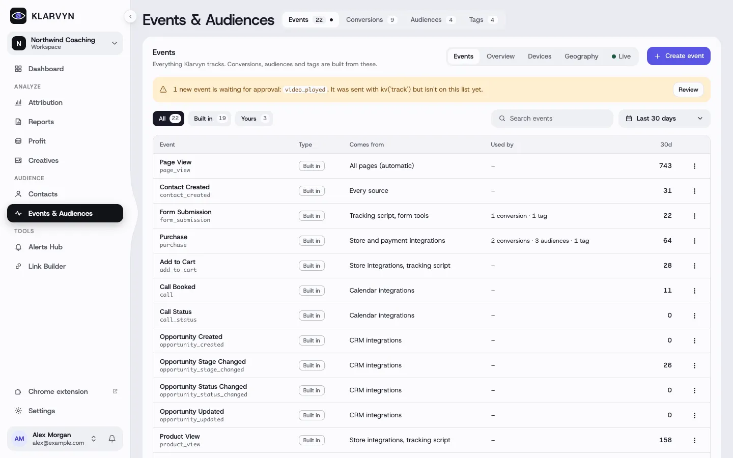Filter by Yours events
Screen dimensions: 733x458
click(254, 119)
